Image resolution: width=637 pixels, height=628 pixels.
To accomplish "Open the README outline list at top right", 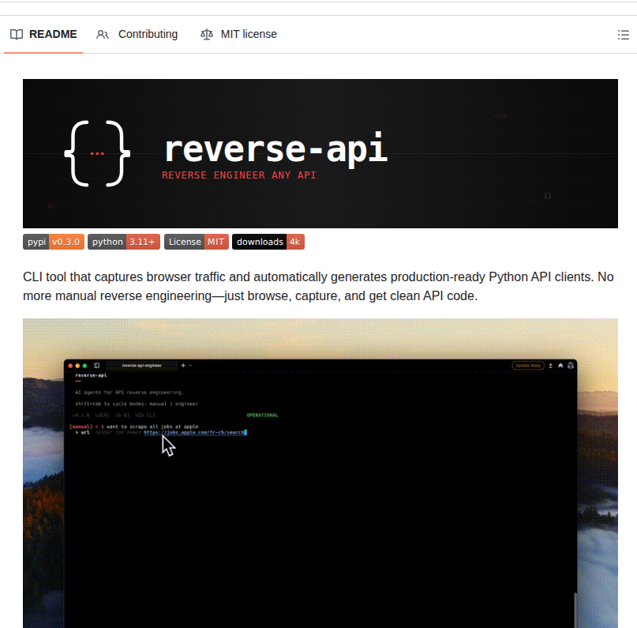I will [x=623, y=34].
